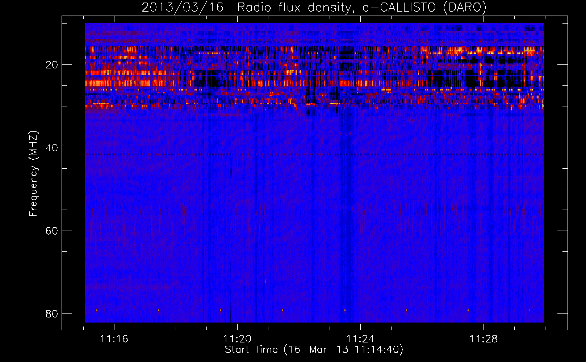Click the 80 frequency tick label
The height and width of the screenshot is (362, 586).
coord(52,314)
